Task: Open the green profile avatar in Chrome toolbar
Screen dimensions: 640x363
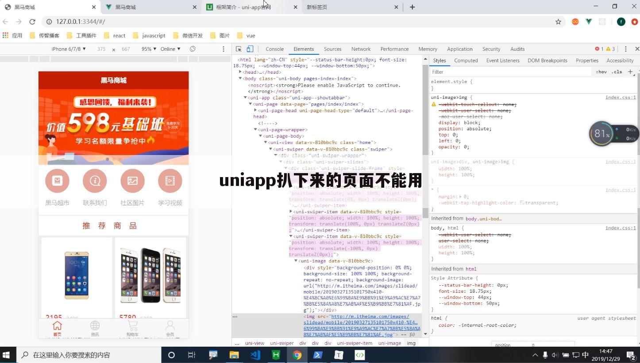Action: 621,22
